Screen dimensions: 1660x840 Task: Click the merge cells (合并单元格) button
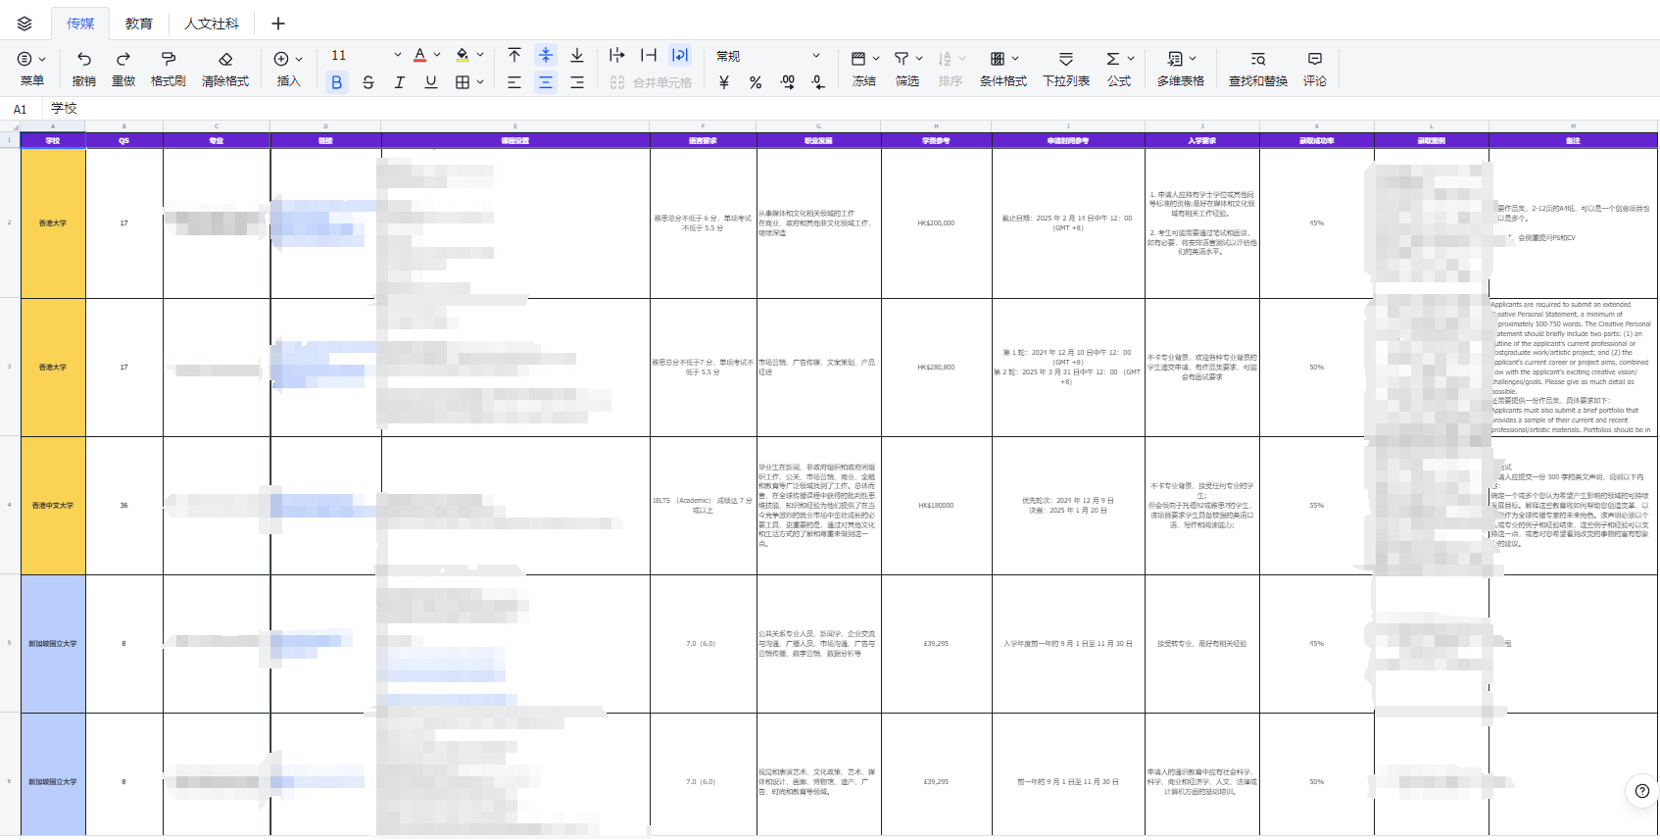[652, 82]
